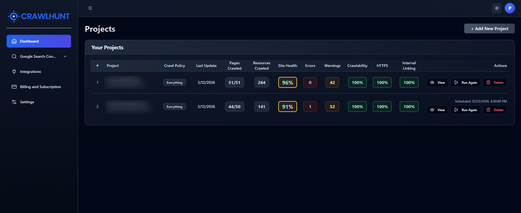Open the P user avatar menu

tap(510, 8)
